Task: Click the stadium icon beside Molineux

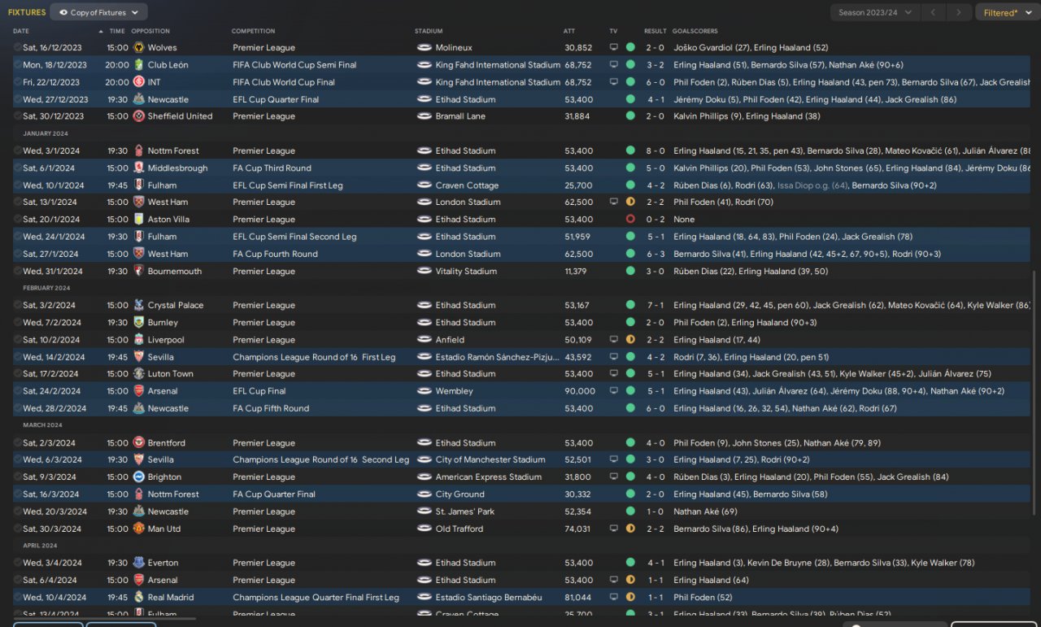Action: click(424, 48)
